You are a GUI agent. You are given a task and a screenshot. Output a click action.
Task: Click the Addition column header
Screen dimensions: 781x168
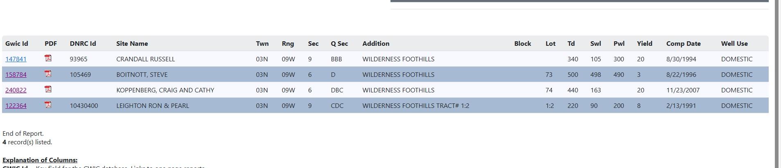(376, 44)
